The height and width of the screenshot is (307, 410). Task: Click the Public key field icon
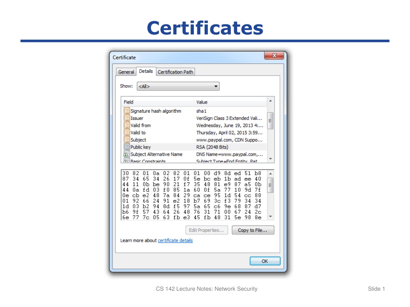coord(127,147)
